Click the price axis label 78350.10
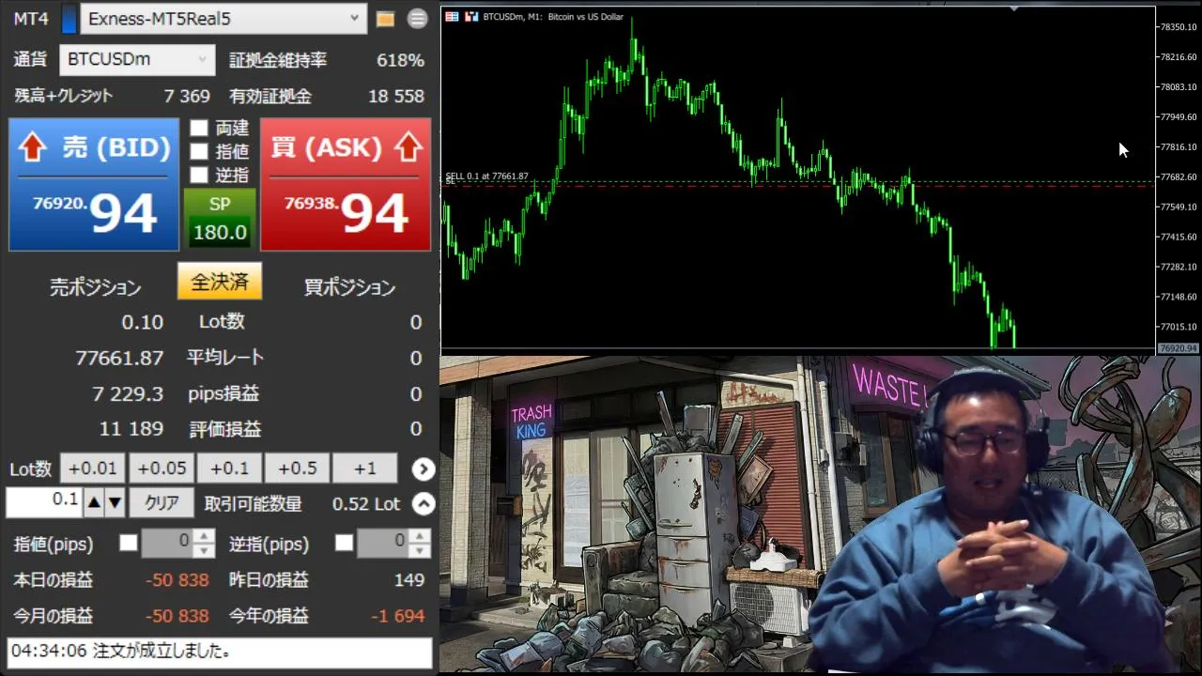Viewport: 1202px width, 676px height. click(x=1179, y=27)
